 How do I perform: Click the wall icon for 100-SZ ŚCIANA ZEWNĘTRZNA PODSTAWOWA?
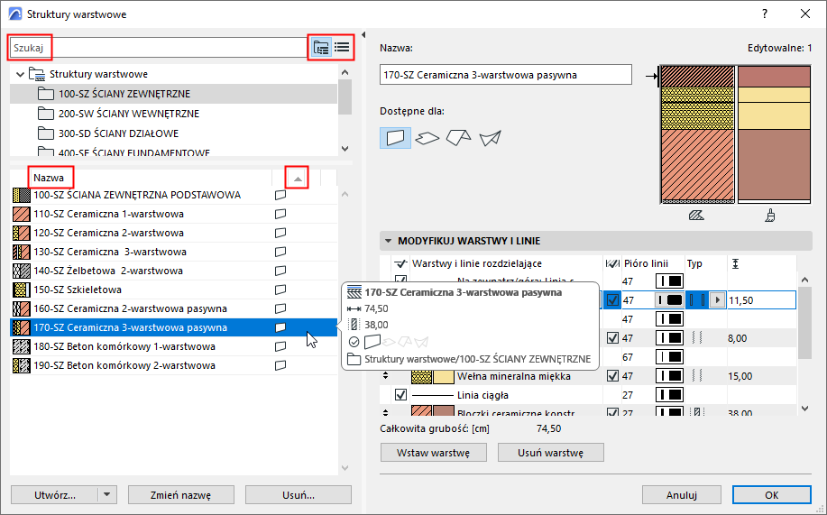point(280,195)
